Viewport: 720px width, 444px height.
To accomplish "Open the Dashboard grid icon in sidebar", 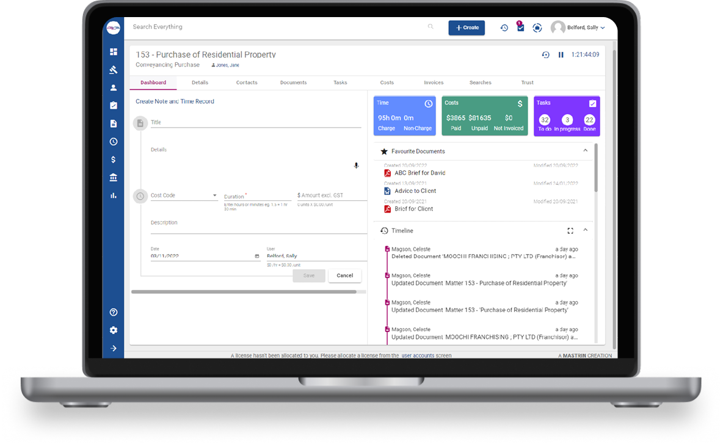I will [114, 51].
